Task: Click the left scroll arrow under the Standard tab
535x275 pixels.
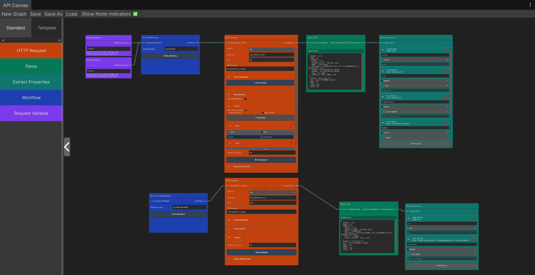Action: pyautogui.click(x=3, y=40)
